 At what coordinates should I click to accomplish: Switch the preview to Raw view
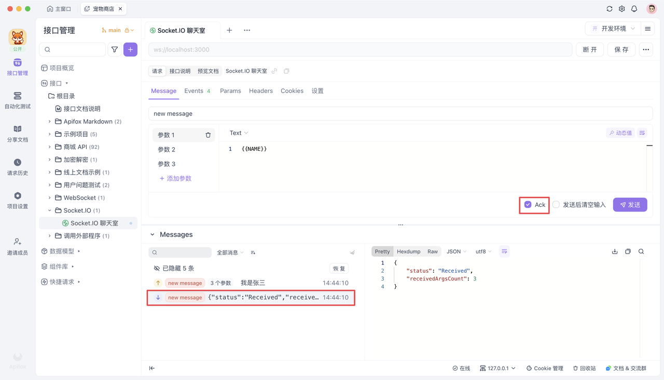(x=433, y=251)
